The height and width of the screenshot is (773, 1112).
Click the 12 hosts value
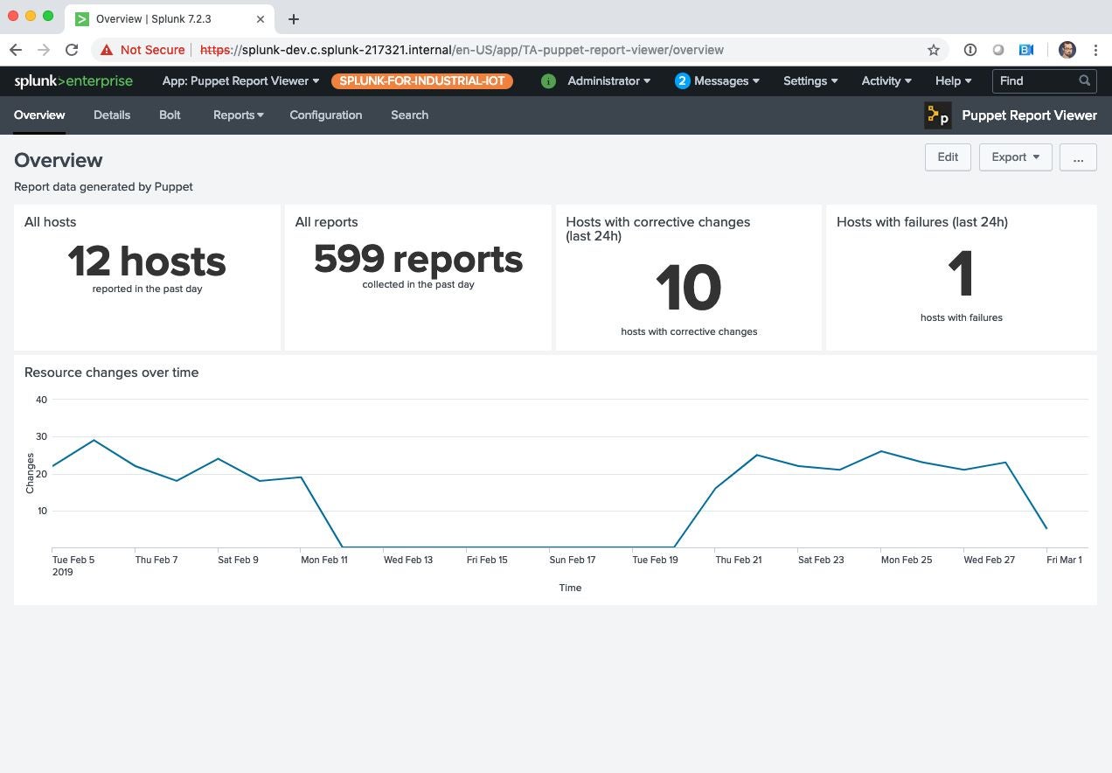tap(147, 261)
